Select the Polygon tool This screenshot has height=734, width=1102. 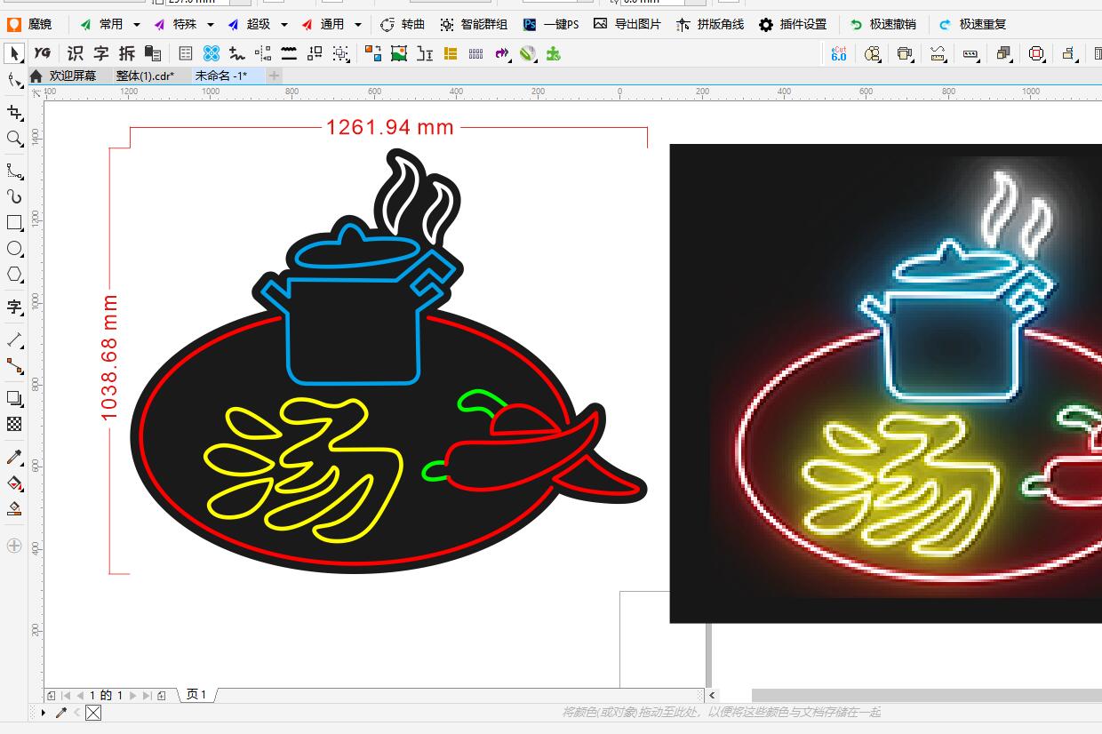pos(14,275)
